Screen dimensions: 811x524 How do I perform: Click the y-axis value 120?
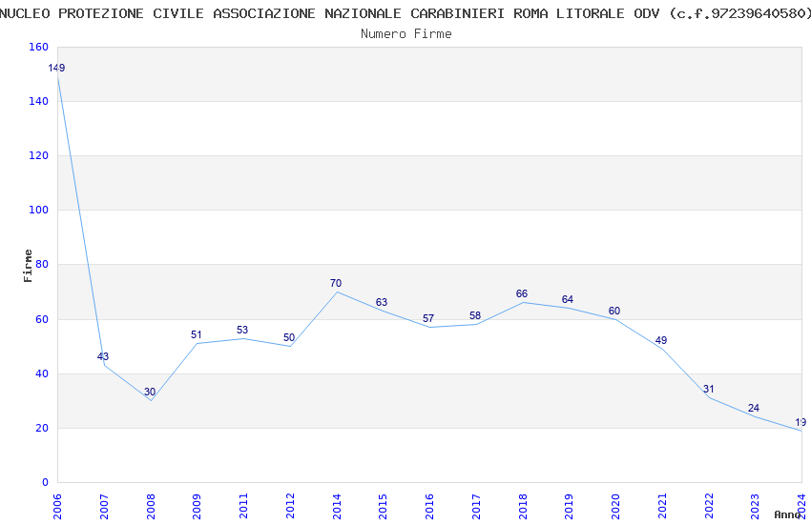point(38,155)
